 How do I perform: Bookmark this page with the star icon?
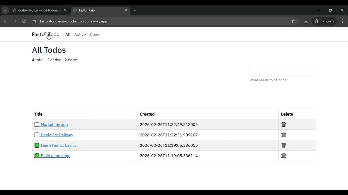pos(293,21)
